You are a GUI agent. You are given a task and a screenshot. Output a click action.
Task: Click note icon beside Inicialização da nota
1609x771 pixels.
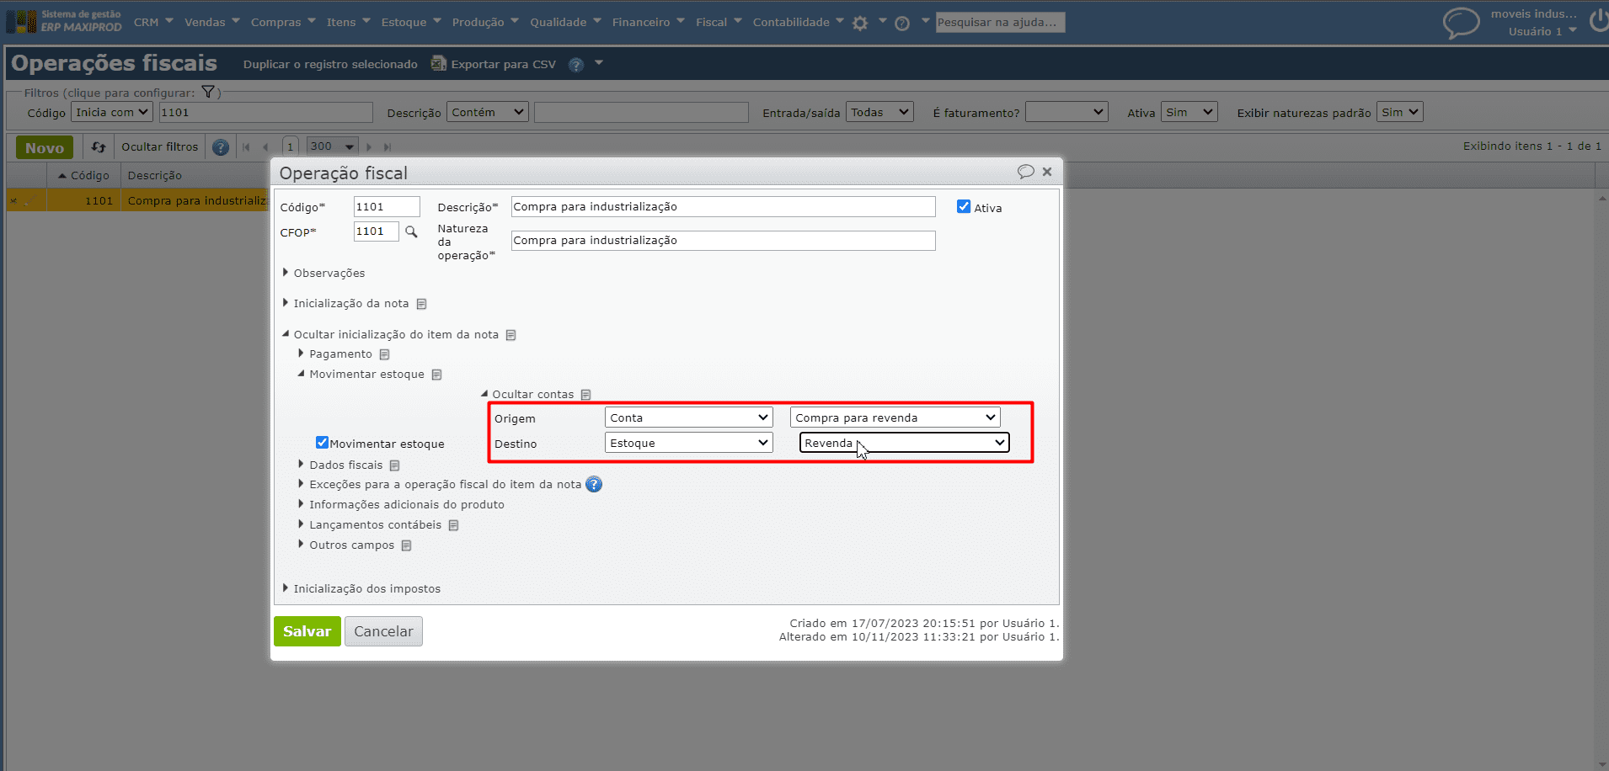[x=421, y=304]
